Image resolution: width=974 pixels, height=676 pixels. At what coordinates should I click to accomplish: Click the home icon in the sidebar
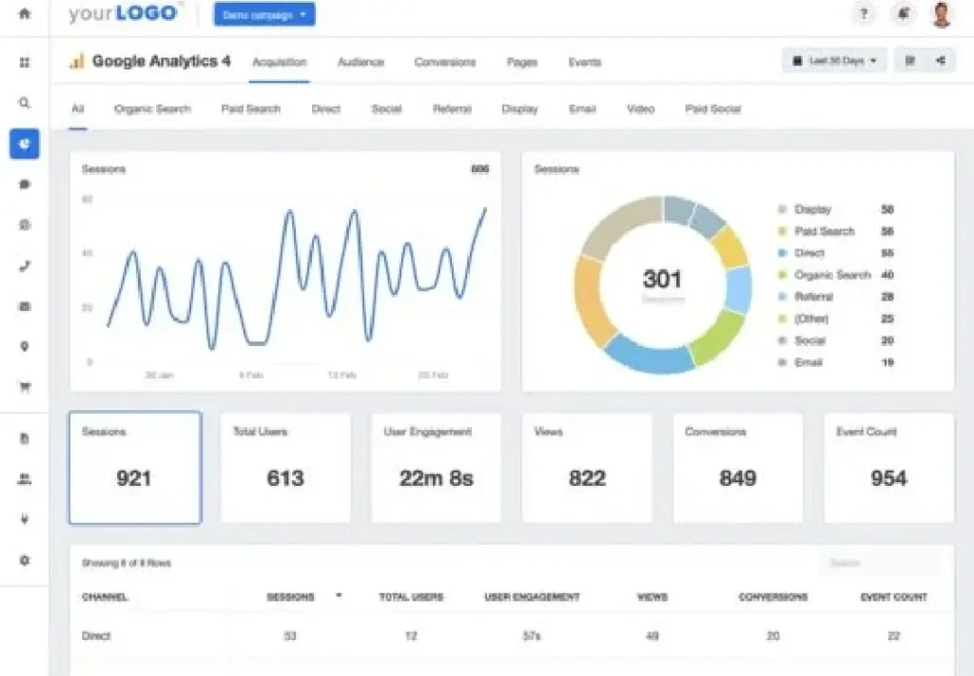[x=24, y=14]
